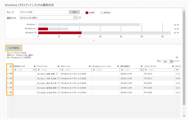Open the 適用パッチ date dropdown
The image size is (188, 120).
pos(75,18)
